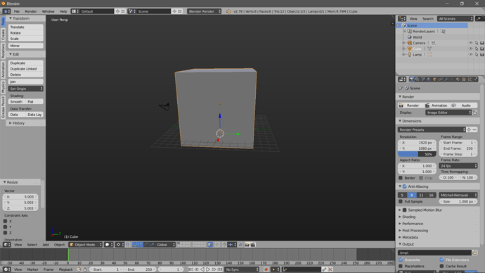Toggle visibility eye for Camera

[x=470, y=43]
